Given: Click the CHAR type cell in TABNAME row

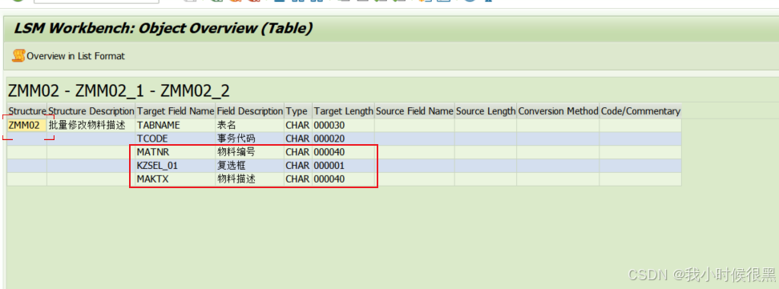Looking at the screenshot, I should (299, 125).
